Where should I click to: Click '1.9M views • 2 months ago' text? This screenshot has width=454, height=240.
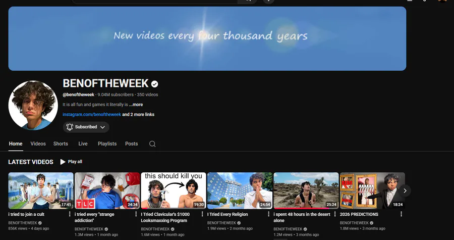230,228
